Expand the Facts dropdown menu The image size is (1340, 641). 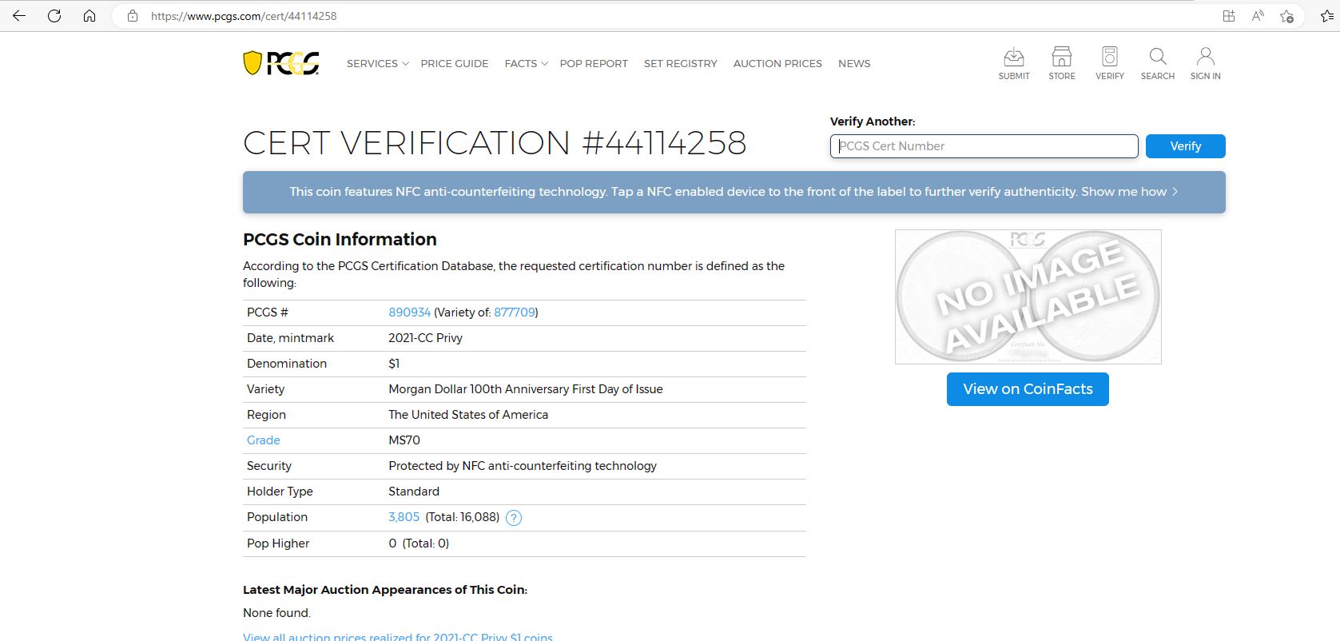526,64
